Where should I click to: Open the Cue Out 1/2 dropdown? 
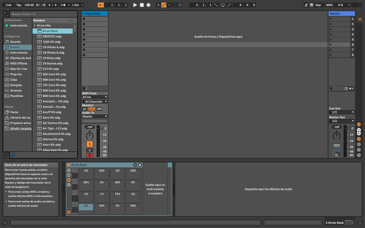(x=341, y=112)
